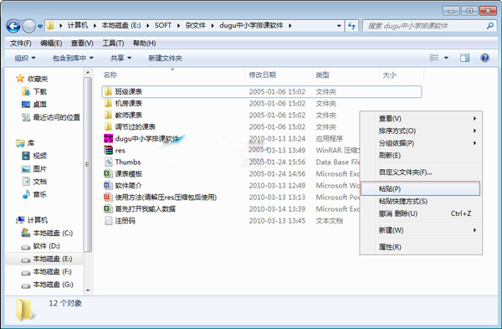Expand the 包含到库中 dropdown
This screenshot has width=502, height=329.
(73, 58)
